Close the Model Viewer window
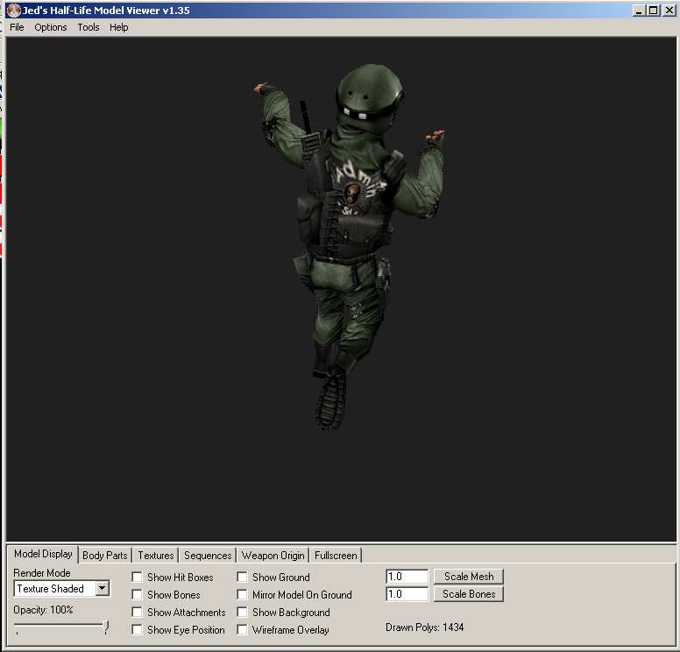Viewport: 680px width, 652px height. click(x=669, y=10)
